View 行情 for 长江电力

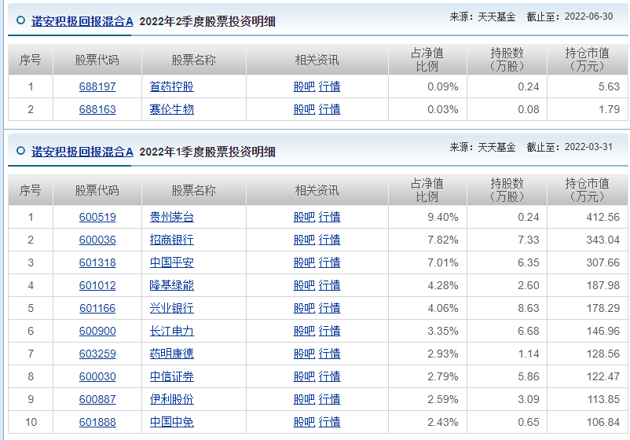(x=330, y=332)
